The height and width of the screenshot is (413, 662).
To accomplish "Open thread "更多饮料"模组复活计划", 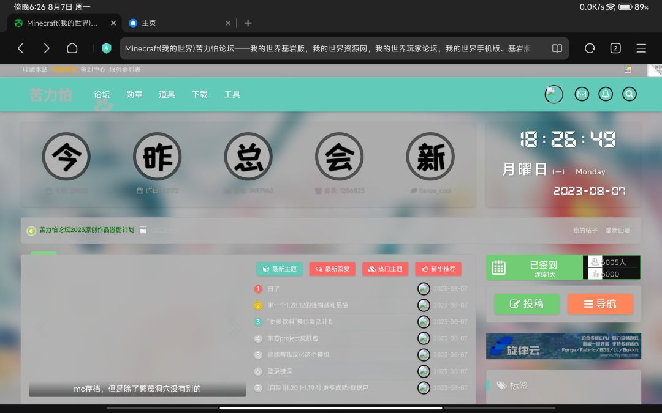I will [300, 322].
